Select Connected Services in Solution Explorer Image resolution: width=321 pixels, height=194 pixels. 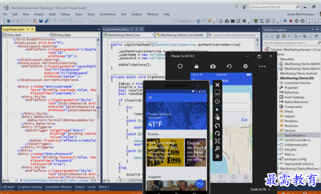pos(297,83)
